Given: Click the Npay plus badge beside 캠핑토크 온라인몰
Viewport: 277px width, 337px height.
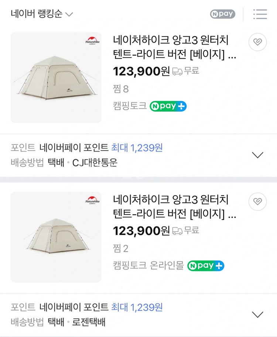Looking at the screenshot, I should 206,265.
